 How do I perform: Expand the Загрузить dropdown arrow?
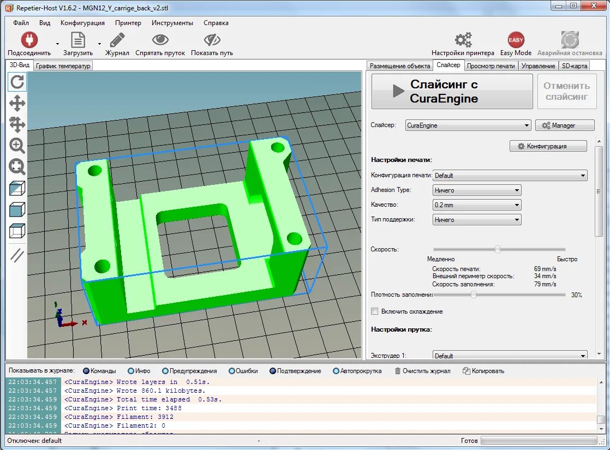click(99, 44)
